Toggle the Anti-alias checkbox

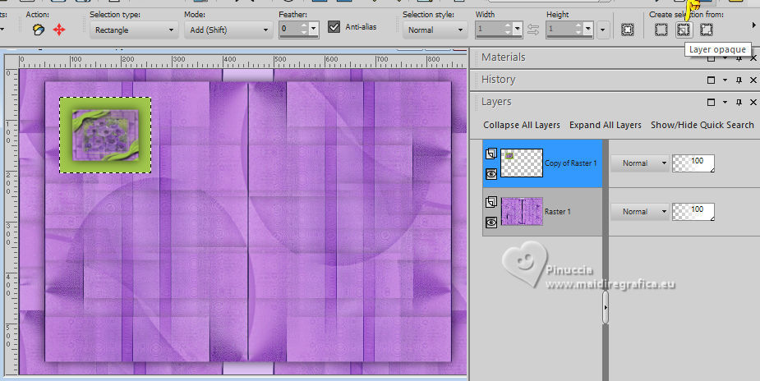click(334, 27)
